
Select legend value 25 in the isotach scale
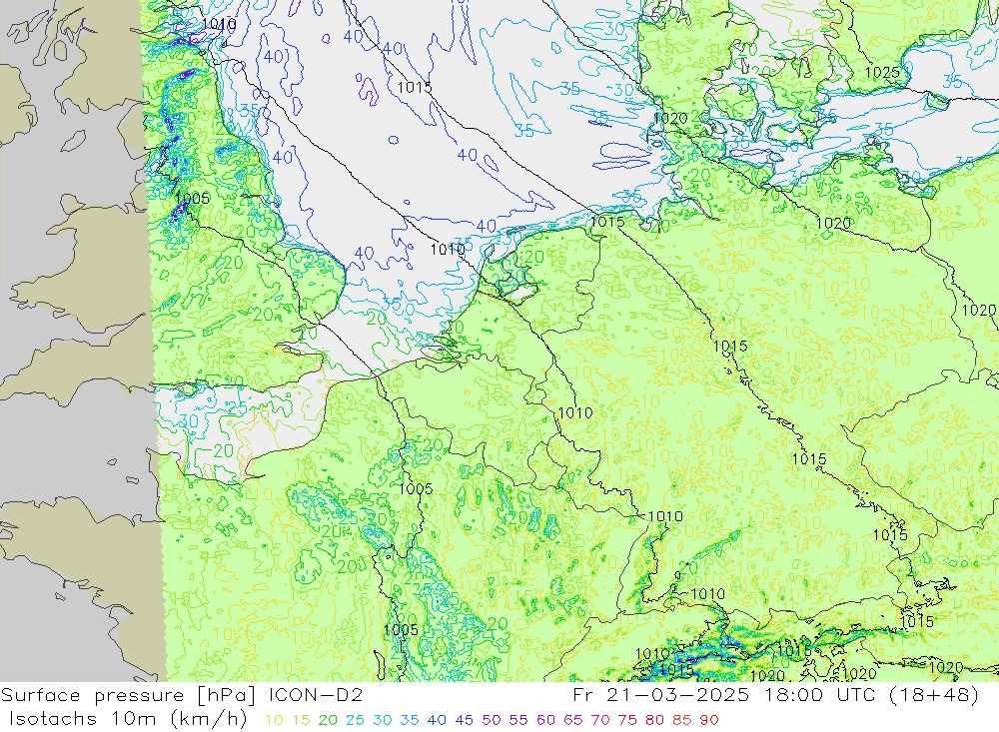pyautogui.click(x=356, y=720)
